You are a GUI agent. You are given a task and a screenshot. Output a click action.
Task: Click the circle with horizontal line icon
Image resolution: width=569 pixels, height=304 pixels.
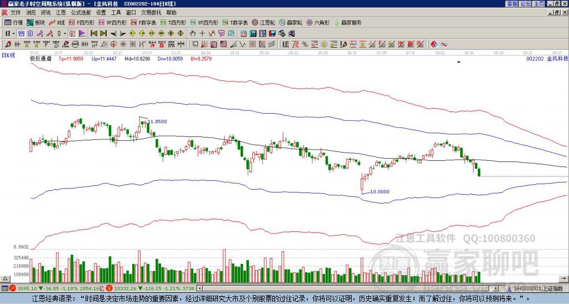(x=75, y=44)
